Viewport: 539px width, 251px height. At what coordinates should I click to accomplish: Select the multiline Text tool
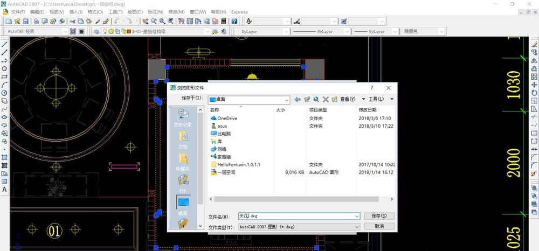pyautogui.click(x=5, y=190)
